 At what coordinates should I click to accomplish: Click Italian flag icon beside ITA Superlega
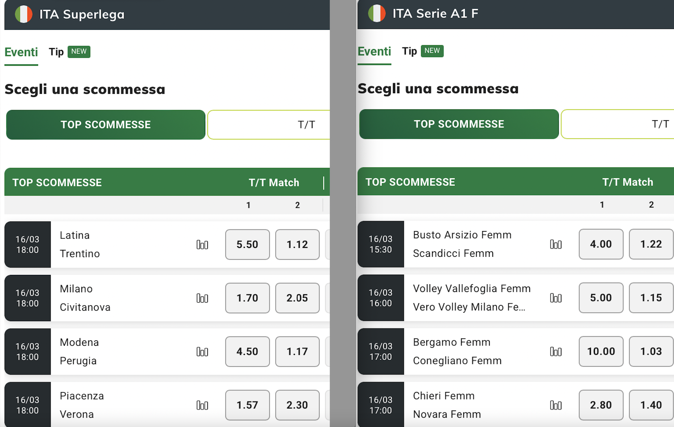(x=24, y=14)
